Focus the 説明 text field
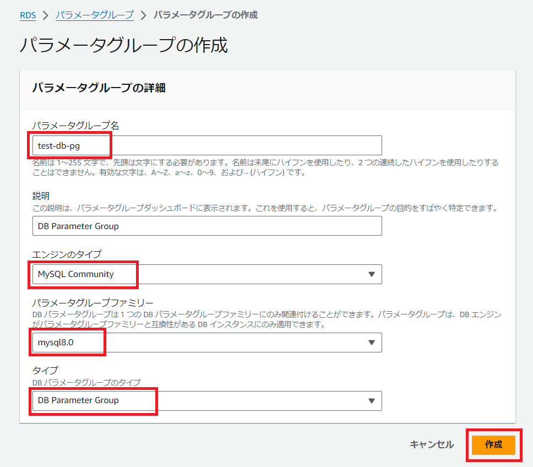The height and width of the screenshot is (467, 533). (x=206, y=226)
